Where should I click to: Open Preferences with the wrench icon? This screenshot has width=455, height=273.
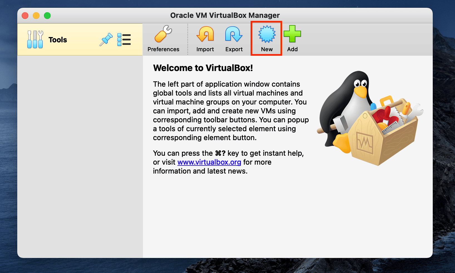163,35
